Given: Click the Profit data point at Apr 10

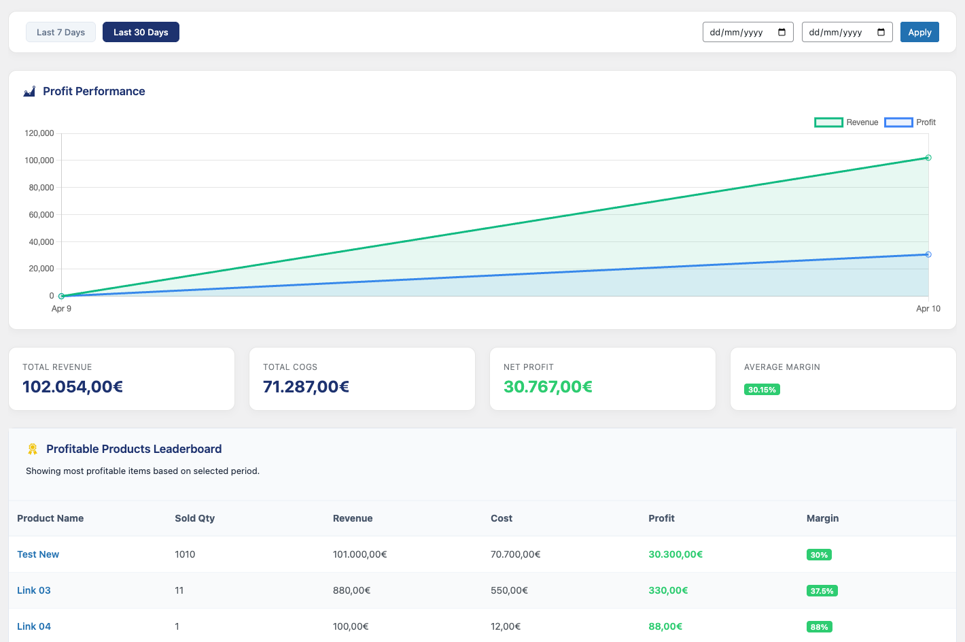Looking at the screenshot, I should [928, 254].
